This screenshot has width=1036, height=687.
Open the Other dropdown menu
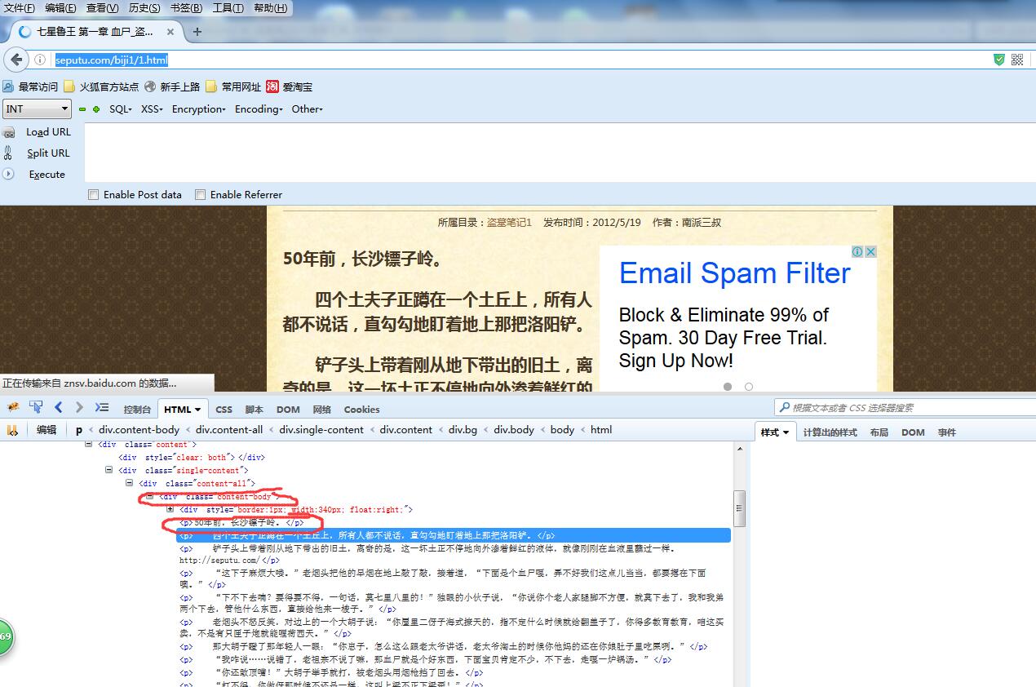(308, 109)
